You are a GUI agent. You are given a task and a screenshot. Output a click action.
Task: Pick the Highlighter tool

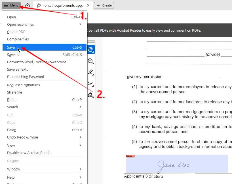pyautogui.click(x=90, y=72)
